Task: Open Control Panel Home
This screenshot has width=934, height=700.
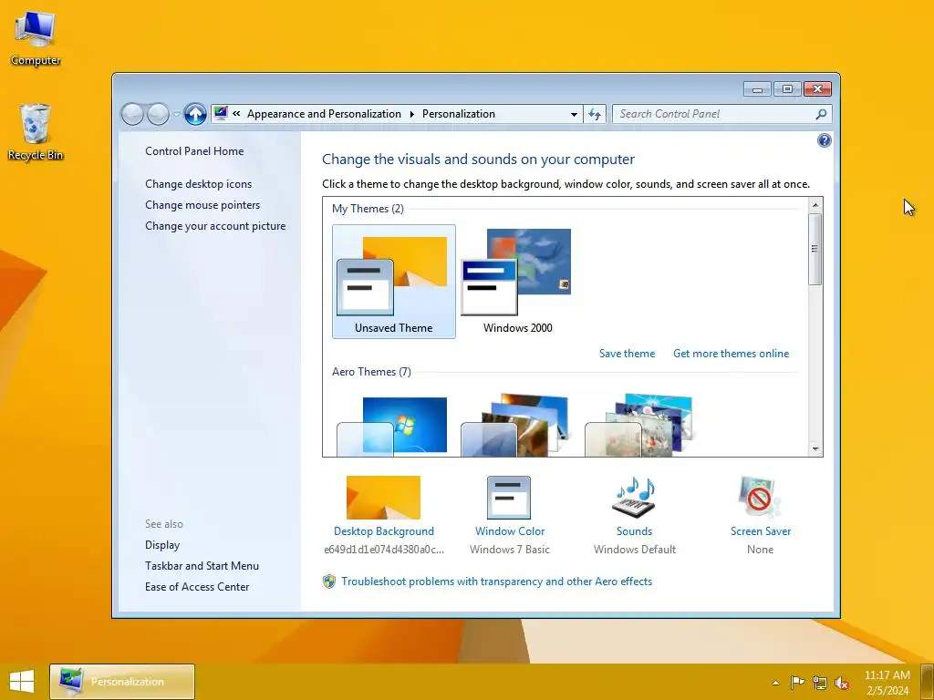Action: point(194,151)
